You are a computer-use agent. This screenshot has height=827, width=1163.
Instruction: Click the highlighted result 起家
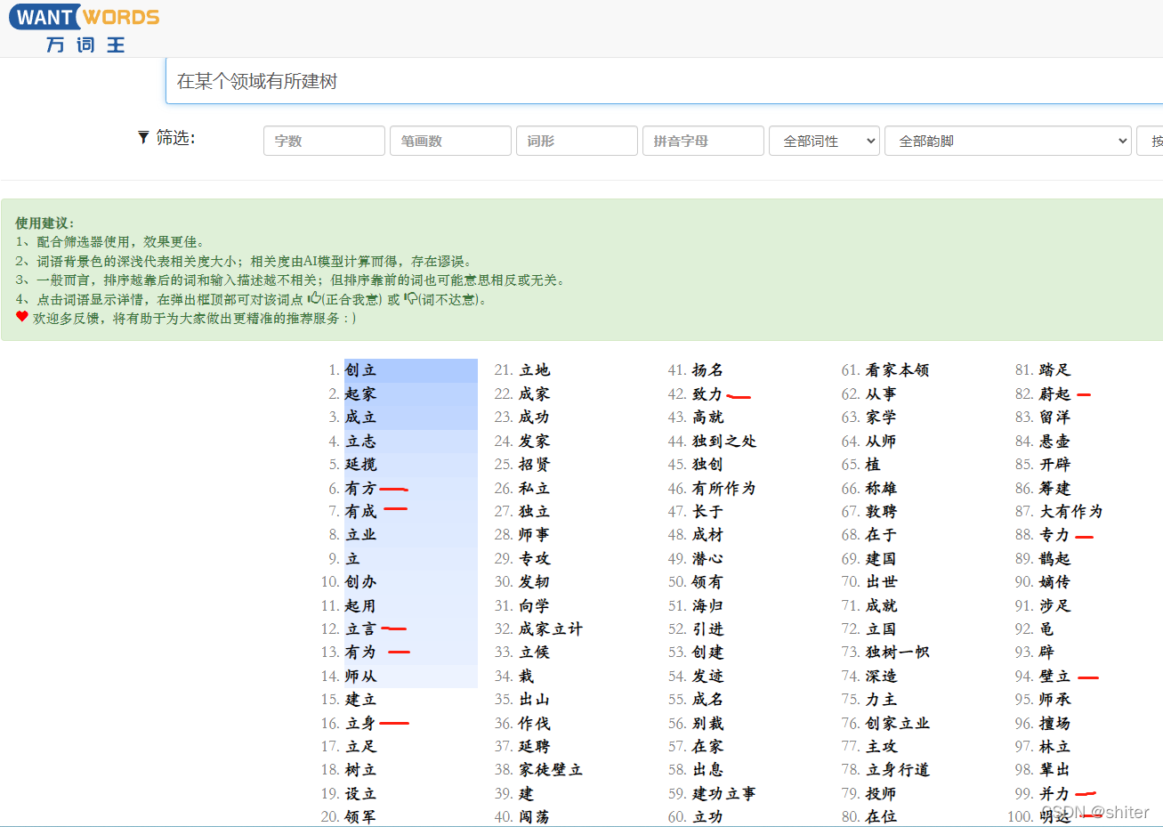pyautogui.click(x=359, y=394)
